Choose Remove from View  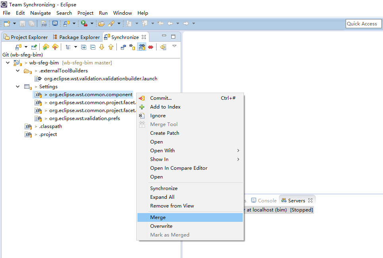tap(190, 206)
